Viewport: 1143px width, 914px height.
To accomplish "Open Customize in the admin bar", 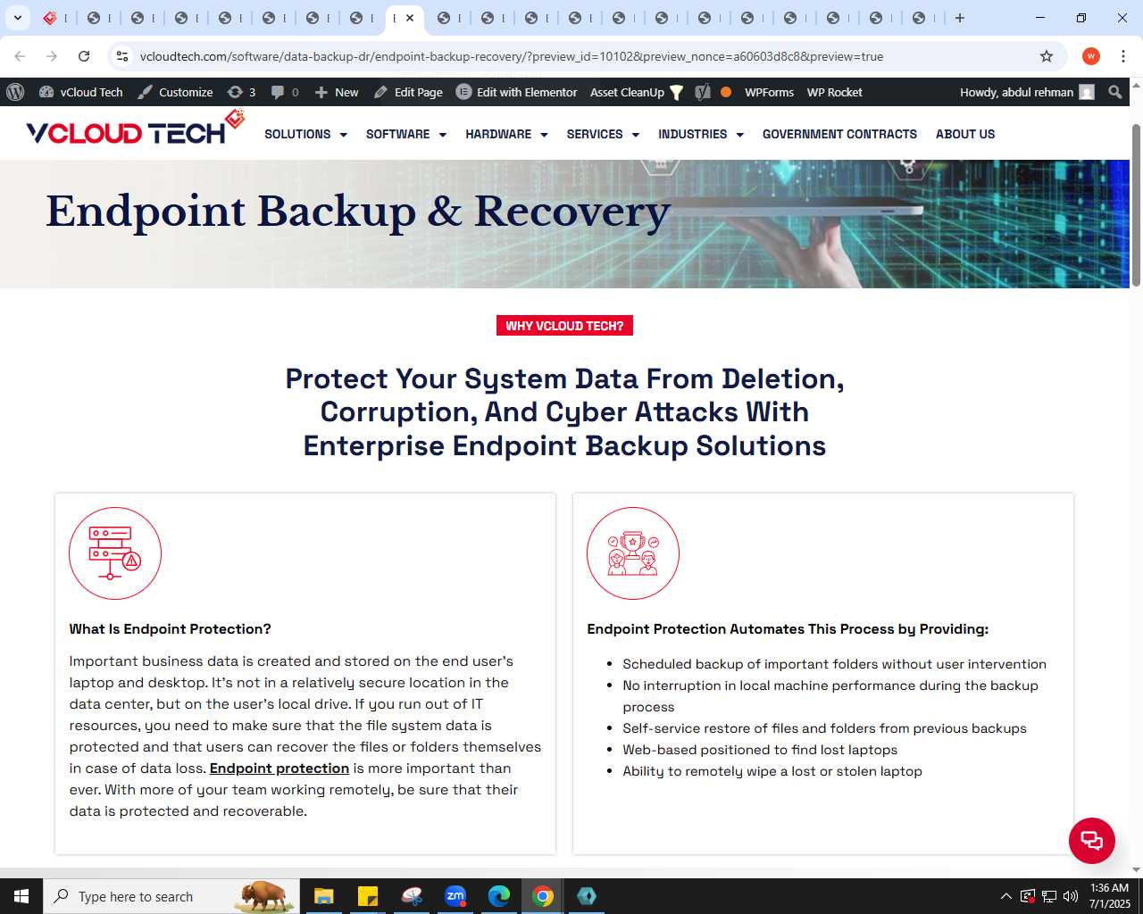I will click(175, 92).
